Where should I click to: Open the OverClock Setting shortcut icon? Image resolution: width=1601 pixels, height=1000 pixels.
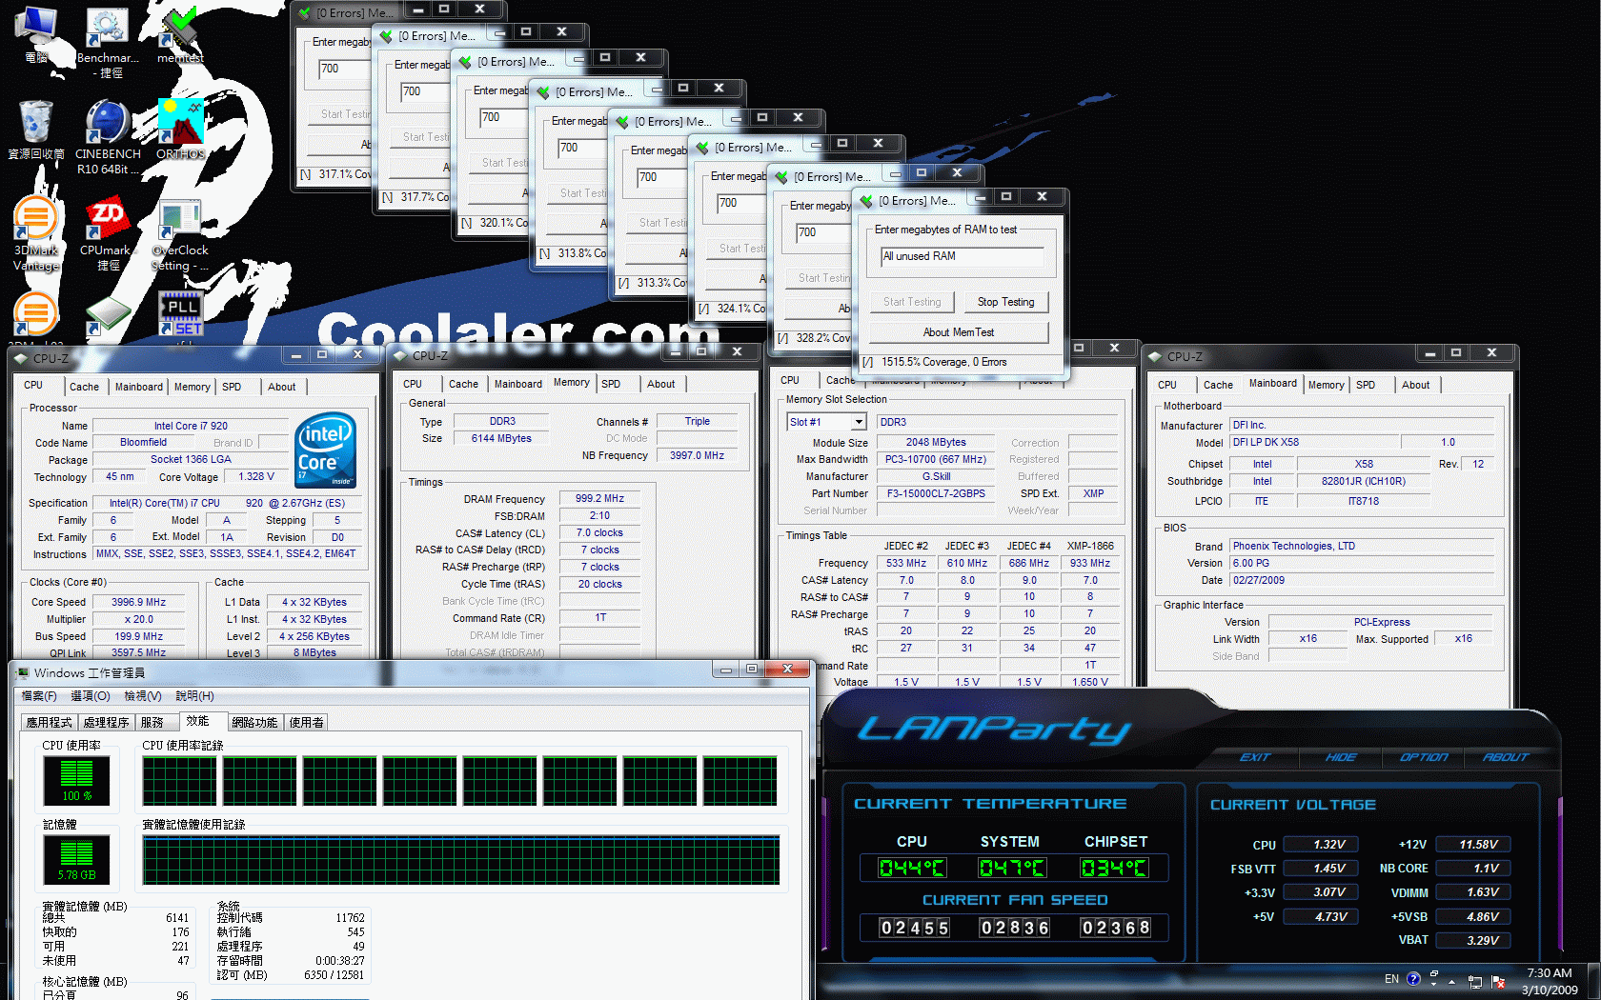coord(181,235)
